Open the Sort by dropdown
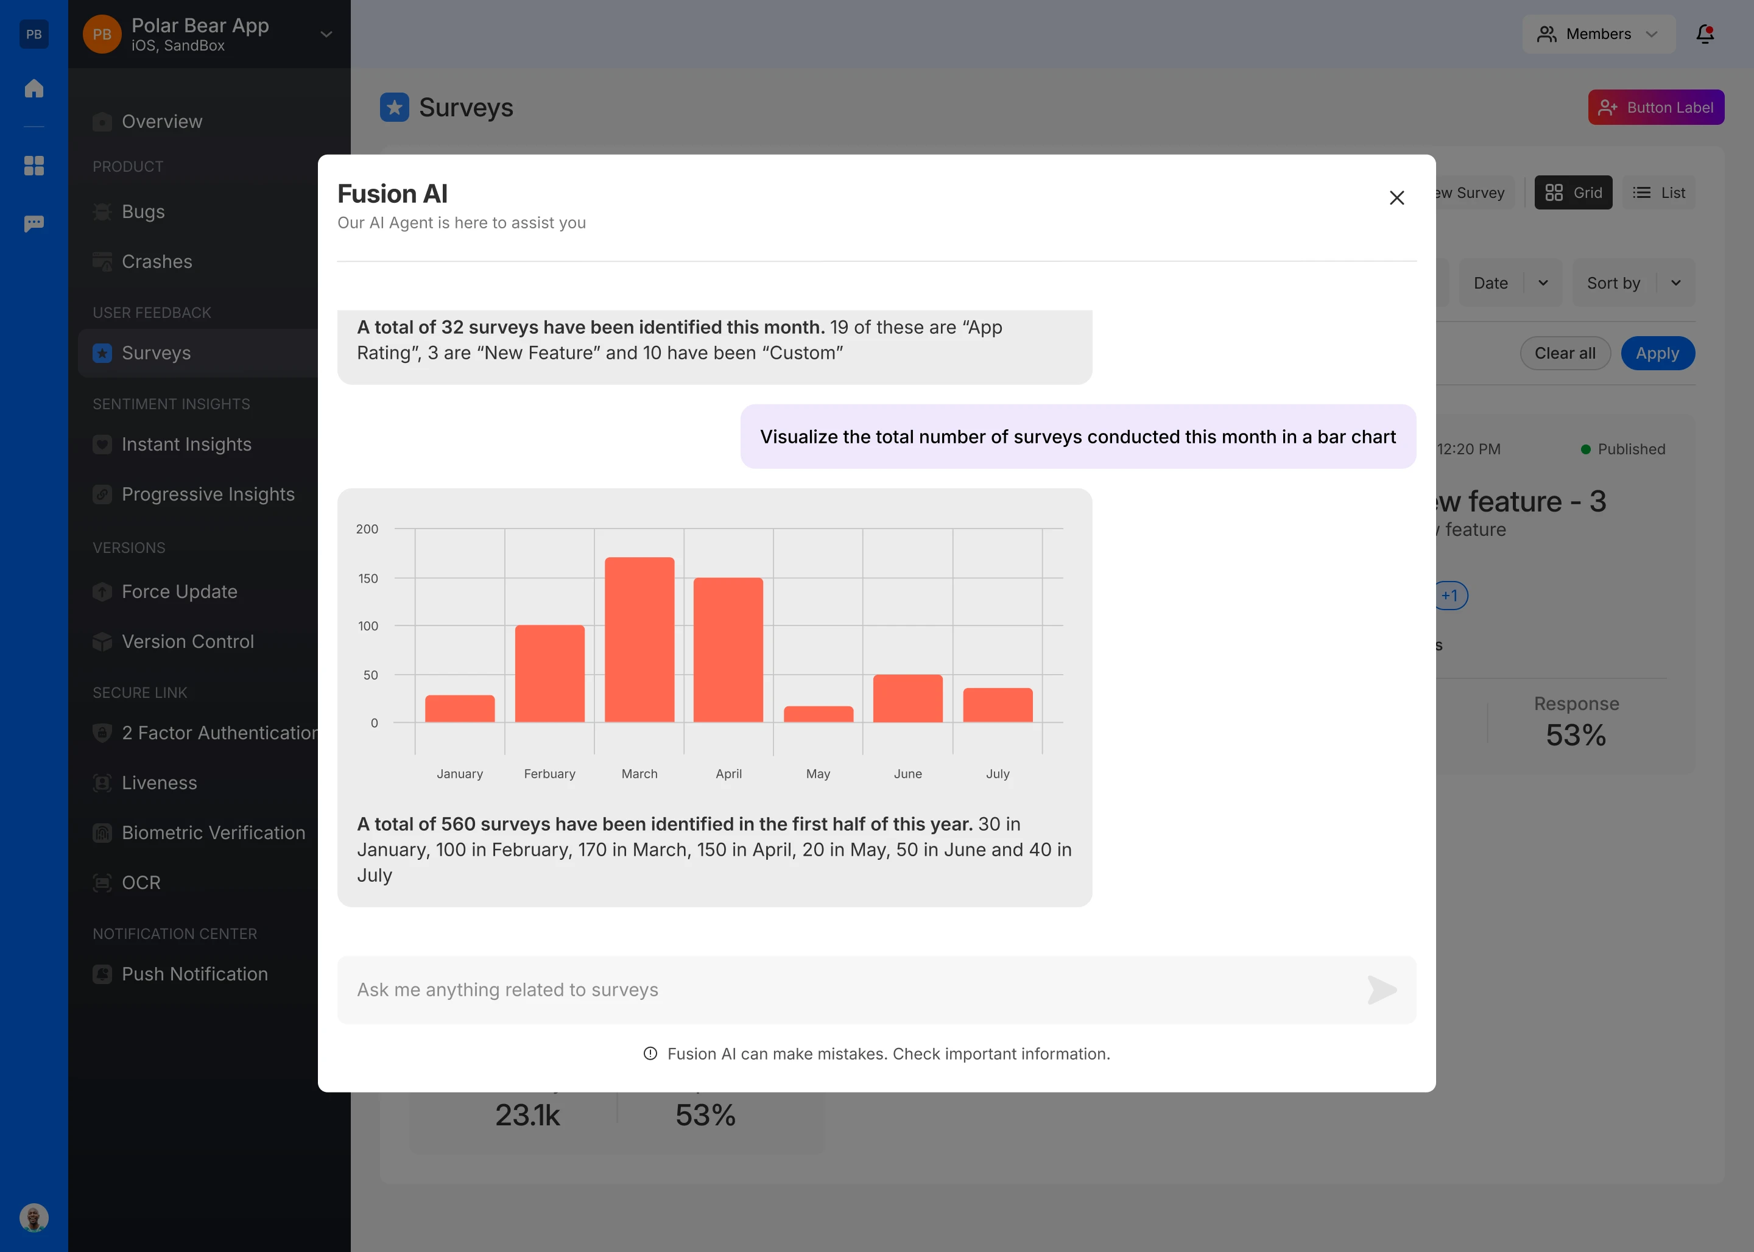The width and height of the screenshot is (1754, 1252). (1633, 283)
